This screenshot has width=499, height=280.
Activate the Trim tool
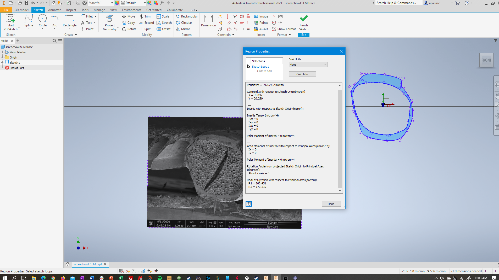(145, 16)
